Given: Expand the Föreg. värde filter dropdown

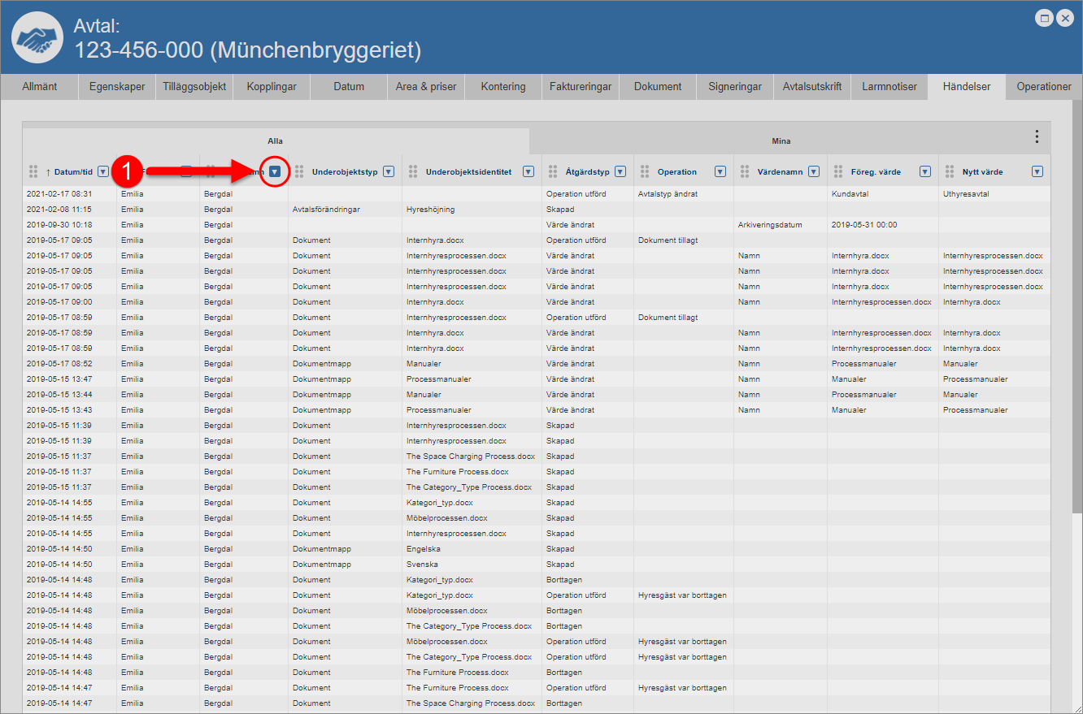Looking at the screenshot, I should click(925, 171).
